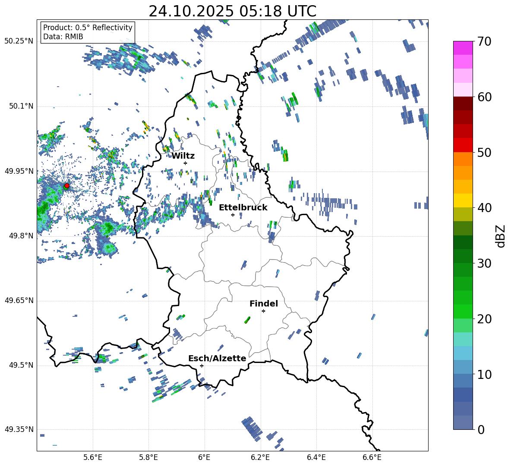Click the 49.5°N latitude label

[21, 365]
